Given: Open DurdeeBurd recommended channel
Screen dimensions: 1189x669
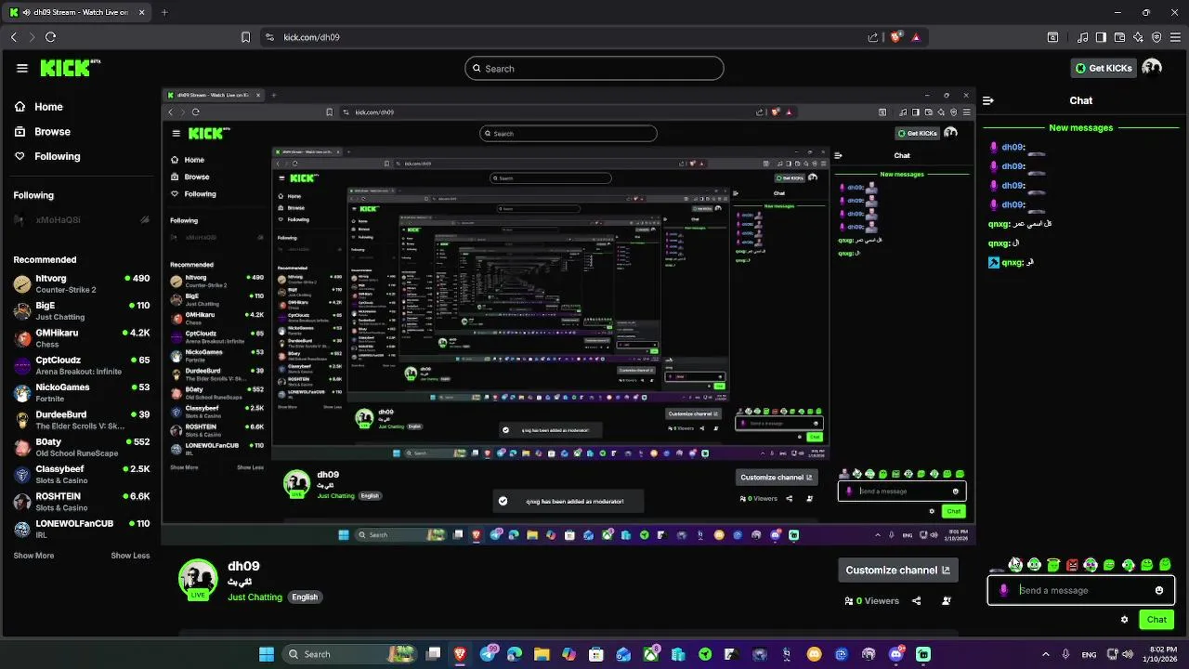Looking at the screenshot, I should (82, 419).
